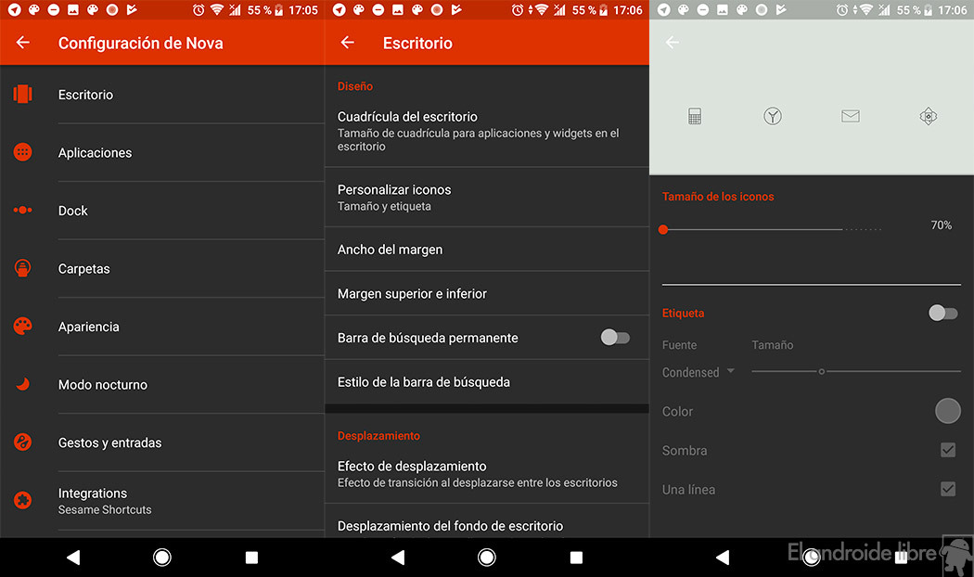Toggle Barra de búsqueda permanente switch
This screenshot has width=974, height=577.
615,338
